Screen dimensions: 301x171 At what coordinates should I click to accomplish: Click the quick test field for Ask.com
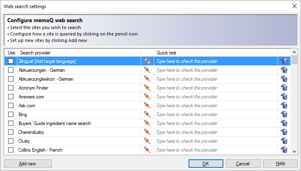(x=215, y=106)
